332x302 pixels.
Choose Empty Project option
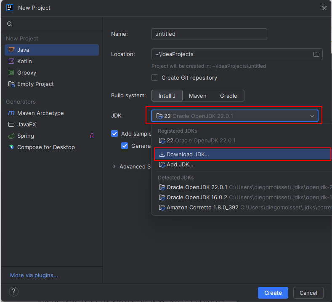coord(52,84)
